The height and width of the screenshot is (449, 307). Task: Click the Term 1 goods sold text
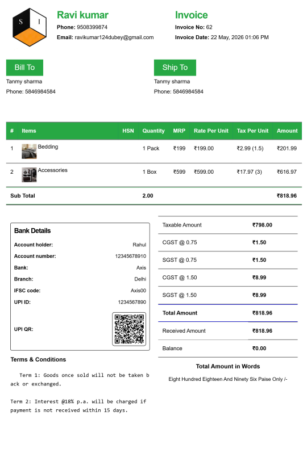[80, 380]
